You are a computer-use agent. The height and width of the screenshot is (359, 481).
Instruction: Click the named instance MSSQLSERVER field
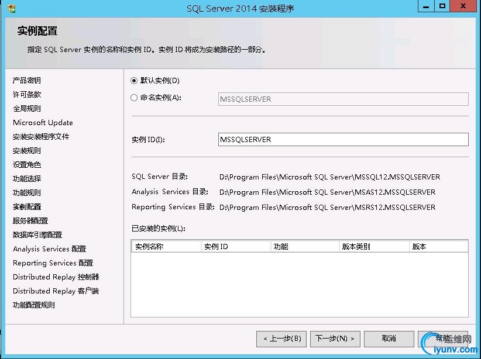coord(343,99)
